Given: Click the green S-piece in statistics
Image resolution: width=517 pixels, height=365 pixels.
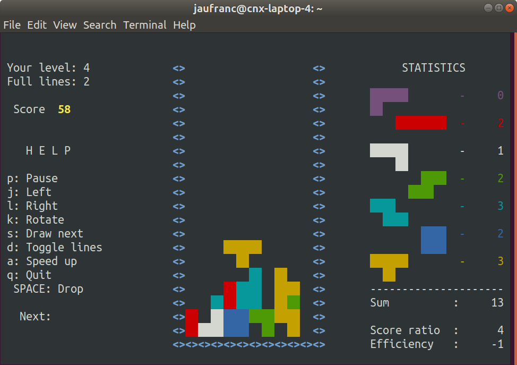Looking at the screenshot, I should click(x=427, y=185).
